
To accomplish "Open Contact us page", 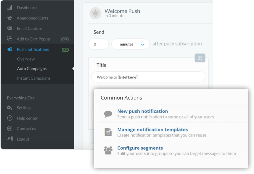I will pos(26,128).
